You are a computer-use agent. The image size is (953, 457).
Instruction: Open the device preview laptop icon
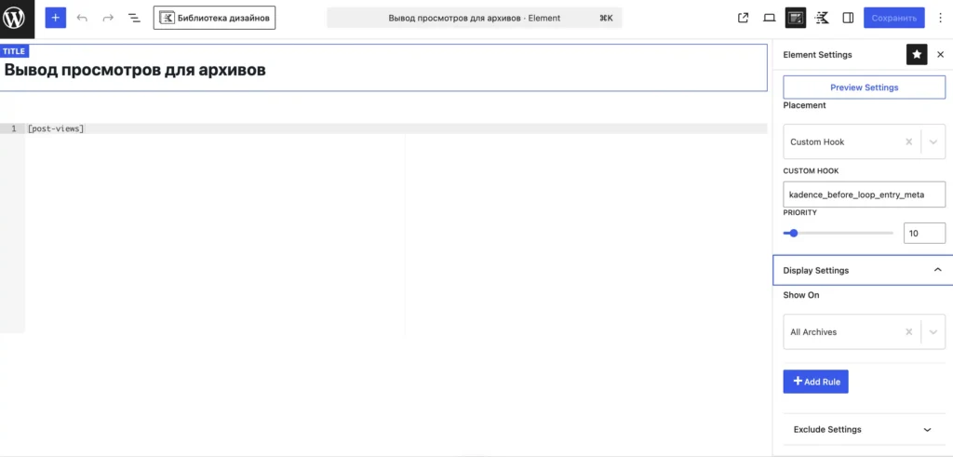770,18
